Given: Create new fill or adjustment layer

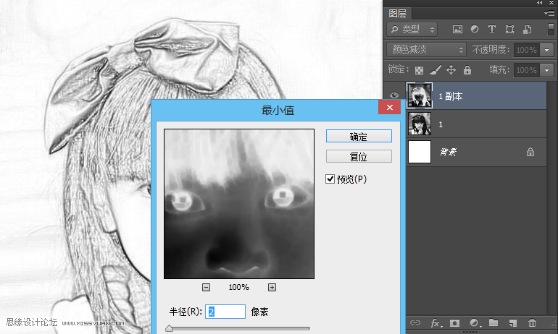Looking at the screenshot, I should 475,323.
